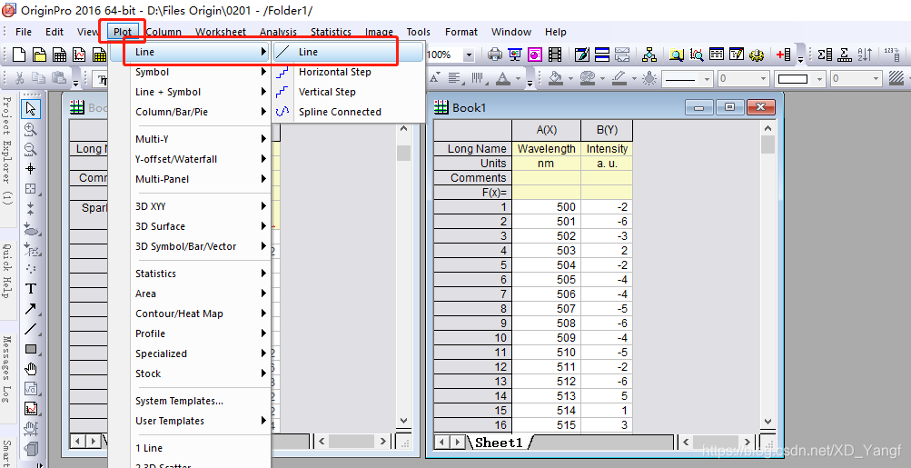Select the Pan hand tool
Viewport: 911px width, 468px height.
[x=32, y=369]
